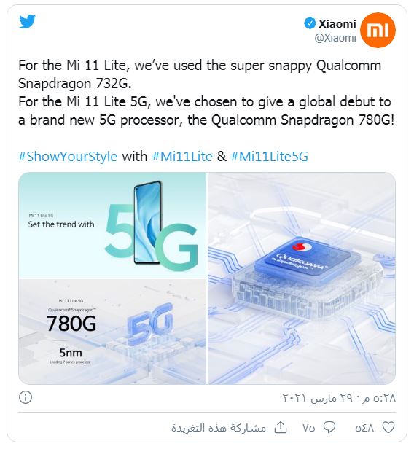The height and width of the screenshot is (449, 414).
Task: Click the Xiaomi display name
Action: tap(337, 24)
